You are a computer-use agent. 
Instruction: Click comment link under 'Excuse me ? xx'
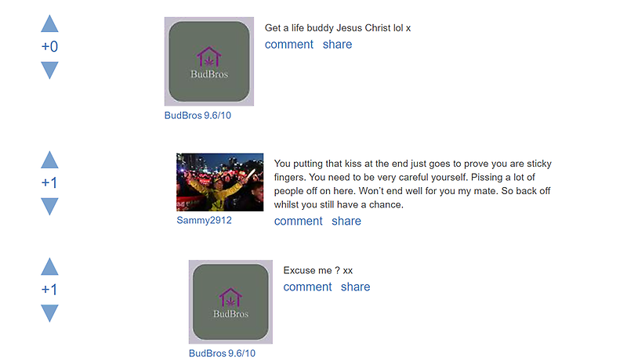pyautogui.click(x=307, y=287)
